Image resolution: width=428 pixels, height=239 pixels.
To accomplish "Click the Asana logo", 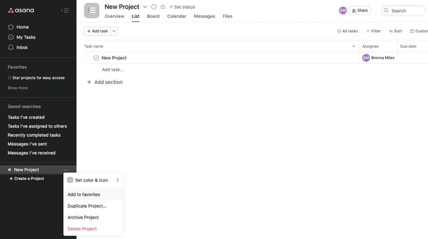I will [x=21, y=10].
